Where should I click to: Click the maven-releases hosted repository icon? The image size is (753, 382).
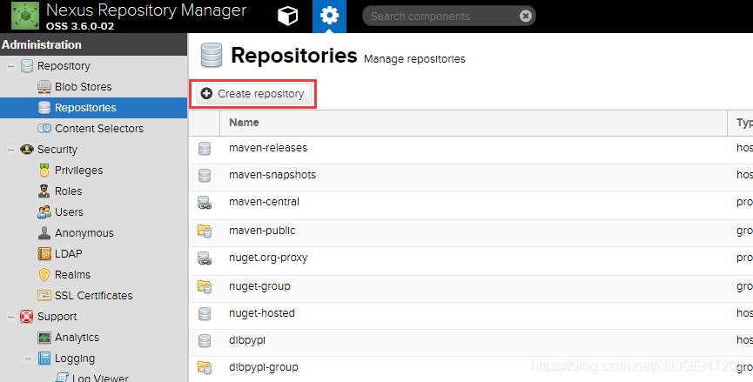[x=205, y=148]
